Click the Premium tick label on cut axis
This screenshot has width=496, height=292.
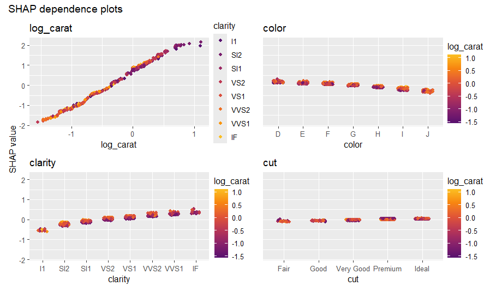click(387, 269)
